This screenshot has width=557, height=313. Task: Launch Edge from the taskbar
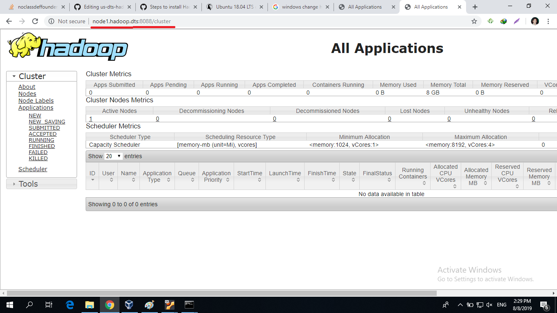(70, 304)
